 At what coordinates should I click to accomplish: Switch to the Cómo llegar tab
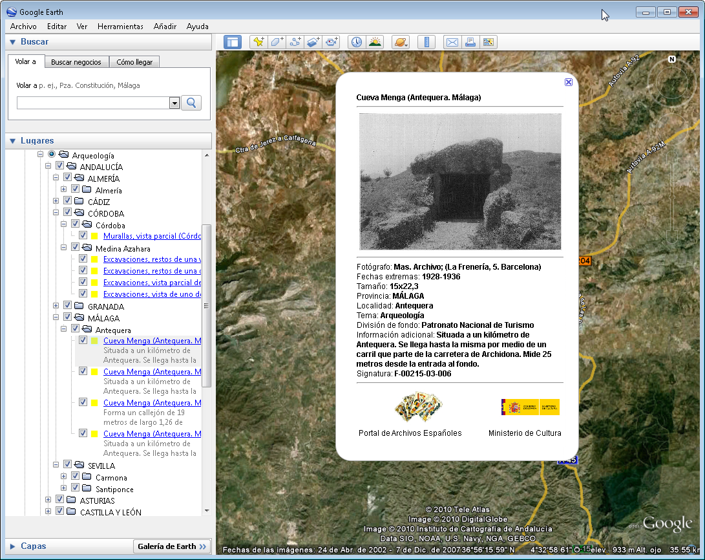(x=134, y=62)
